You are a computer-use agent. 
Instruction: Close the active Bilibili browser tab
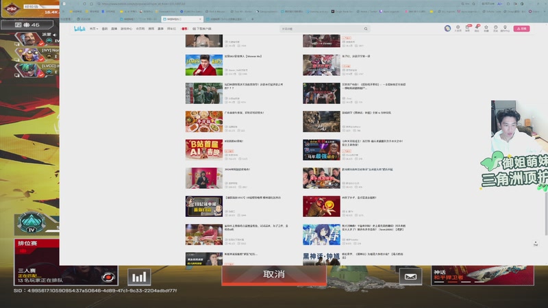click(200, 19)
